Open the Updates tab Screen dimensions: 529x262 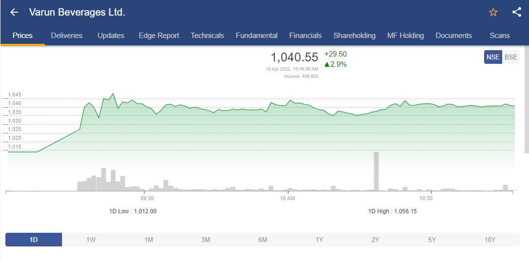[111, 36]
